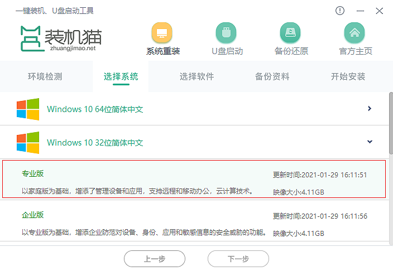Click Windows logo beside Windows 10 32位
Image resolution: width=393 pixels, height=271 pixels.
[x=28, y=143]
